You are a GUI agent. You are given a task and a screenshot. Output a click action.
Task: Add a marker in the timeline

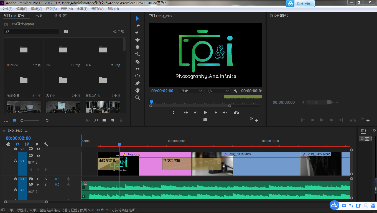click(37, 144)
